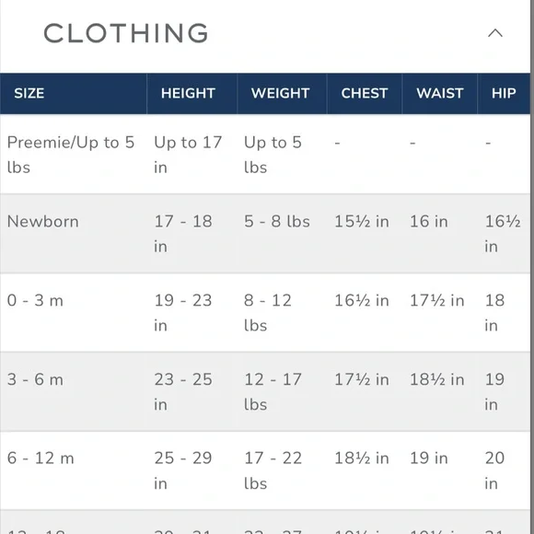Click the Newborn size row label

coord(43,222)
